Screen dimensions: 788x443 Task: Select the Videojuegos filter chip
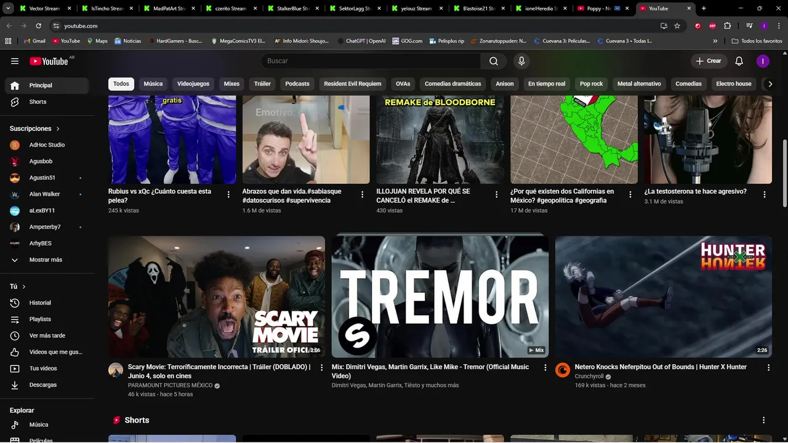pos(193,84)
